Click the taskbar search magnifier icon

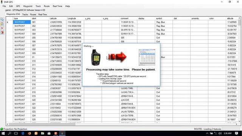(9, 133)
